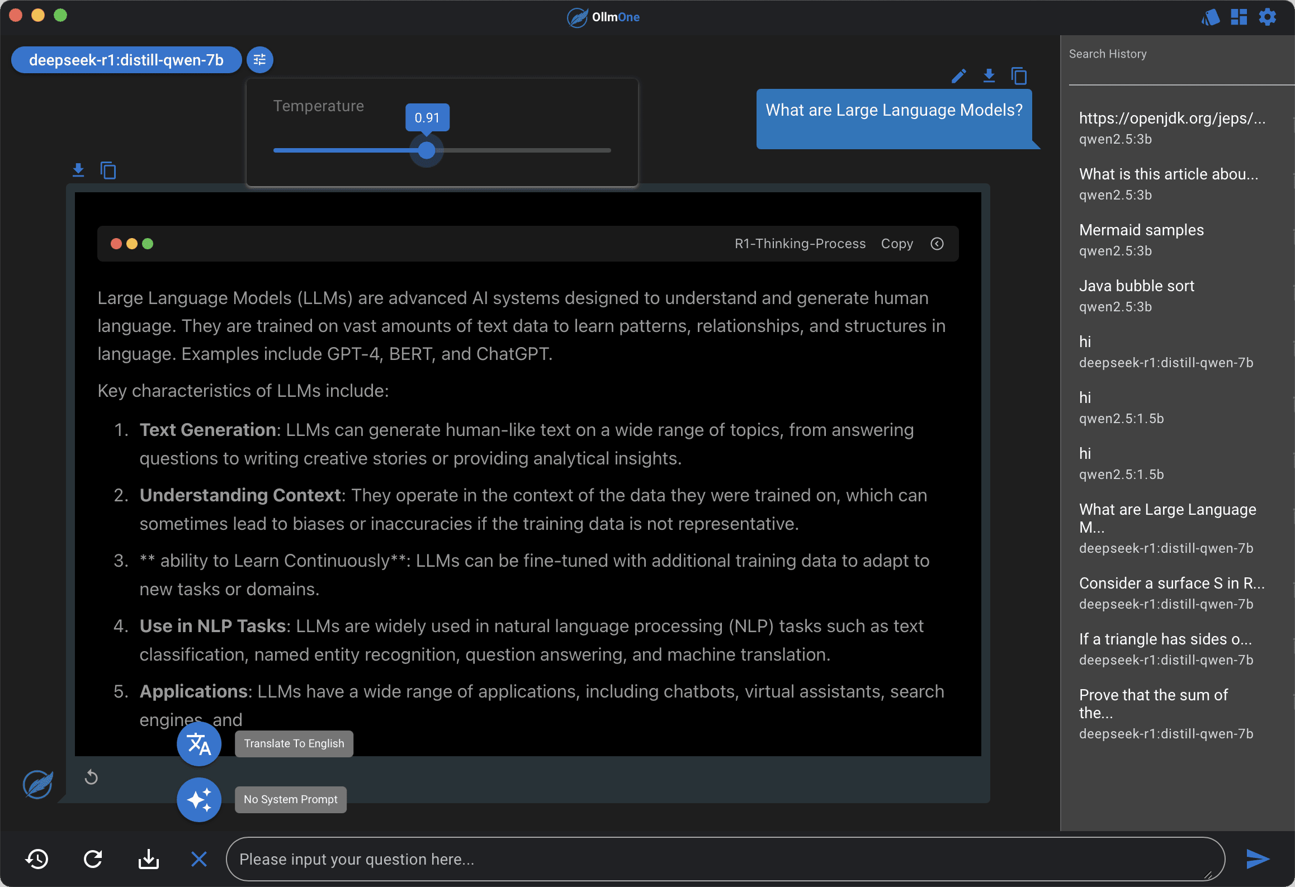Copy the answer using icon above response
The image size is (1295, 887).
click(x=108, y=170)
